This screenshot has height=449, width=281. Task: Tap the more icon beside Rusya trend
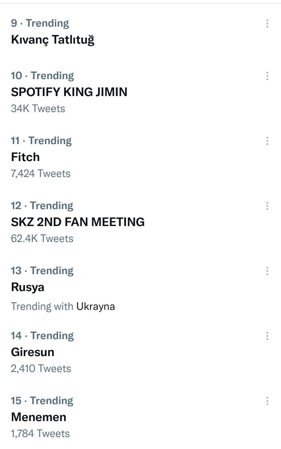tap(267, 271)
